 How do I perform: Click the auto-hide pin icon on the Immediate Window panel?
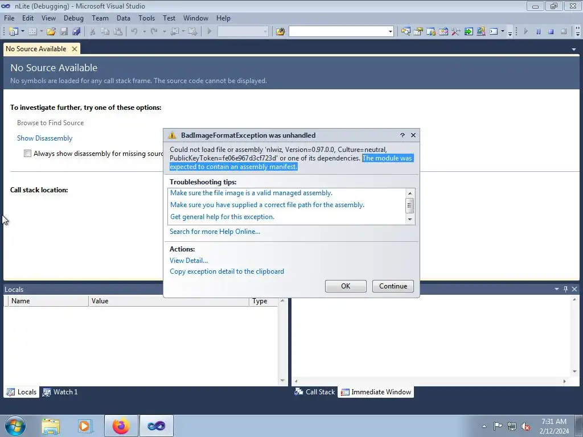(x=565, y=289)
